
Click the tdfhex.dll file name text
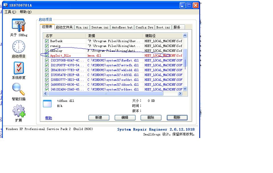66,101
